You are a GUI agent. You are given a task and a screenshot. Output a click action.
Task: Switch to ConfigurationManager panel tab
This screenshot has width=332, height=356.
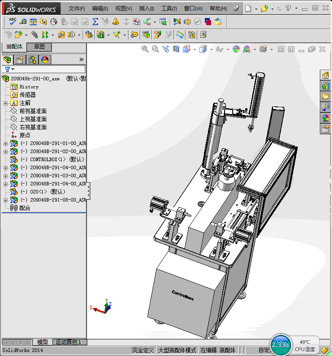(32, 60)
